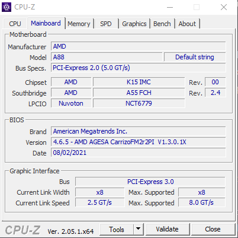Close window using the title bar X
238x238 pixels.
coord(224,7)
